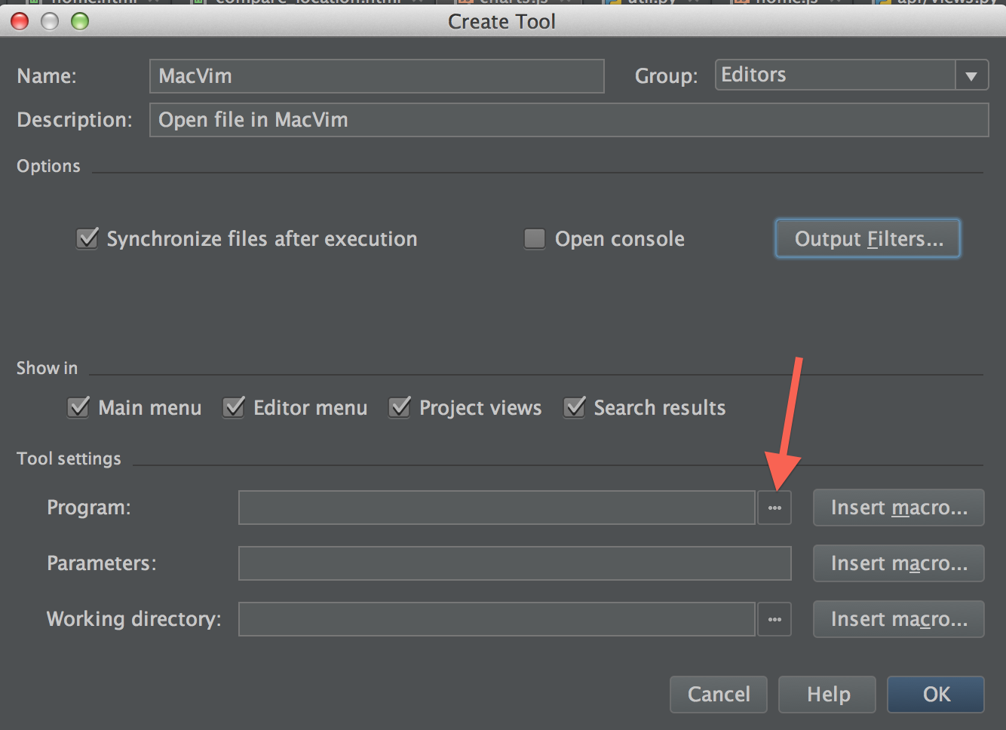Browse for Working directory with ellipsis button
This screenshot has height=730, width=1006.
[774, 619]
